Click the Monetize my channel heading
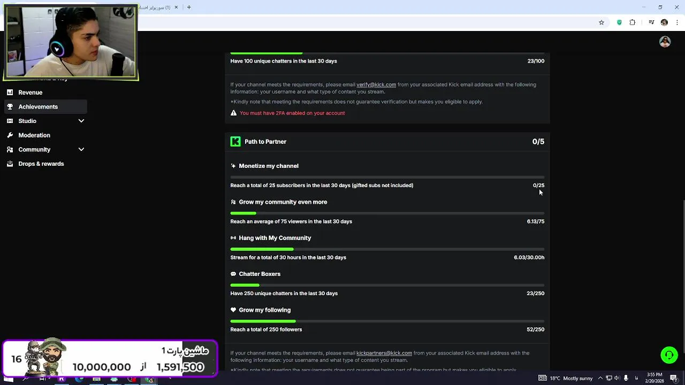Image resolution: width=685 pixels, height=385 pixels. point(269,166)
